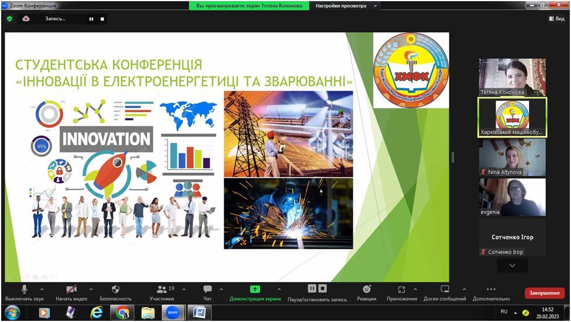Change layout with the Вид button

(x=556, y=19)
